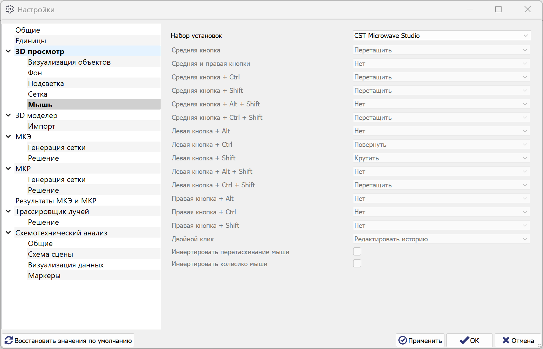Click the settings gear icon in title bar
The height and width of the screenshot is (349, 543).
pos(10,9)
